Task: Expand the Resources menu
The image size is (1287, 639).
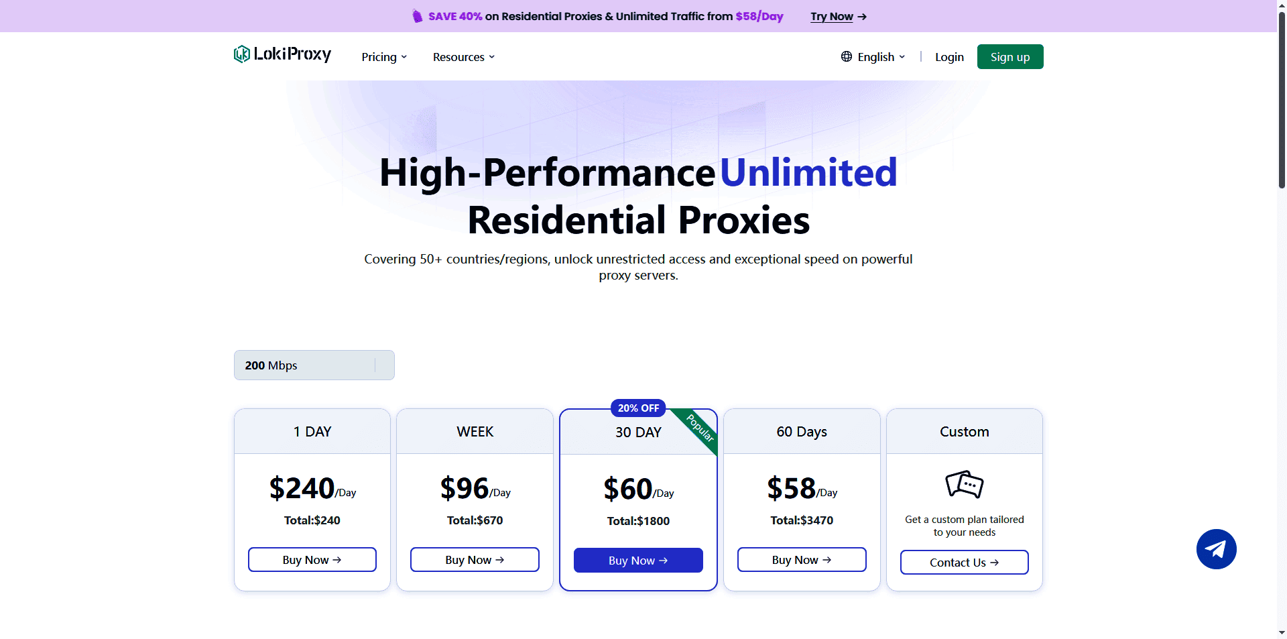Action: point(463,57)
